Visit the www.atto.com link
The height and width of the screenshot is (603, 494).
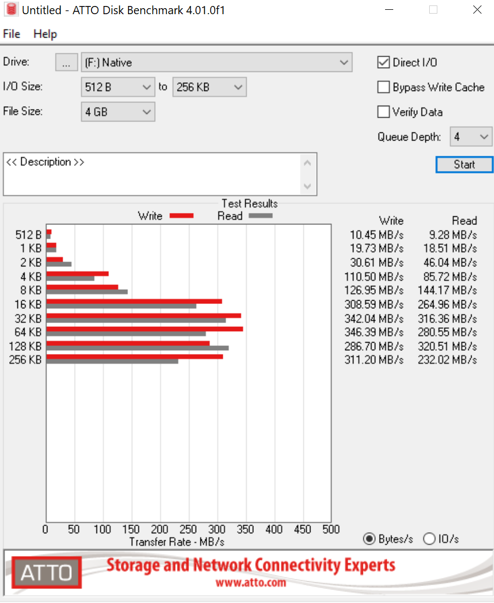click(251, 583)
